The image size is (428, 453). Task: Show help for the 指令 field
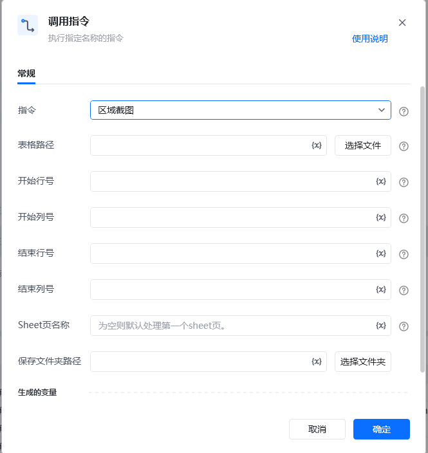click(404, 111)
